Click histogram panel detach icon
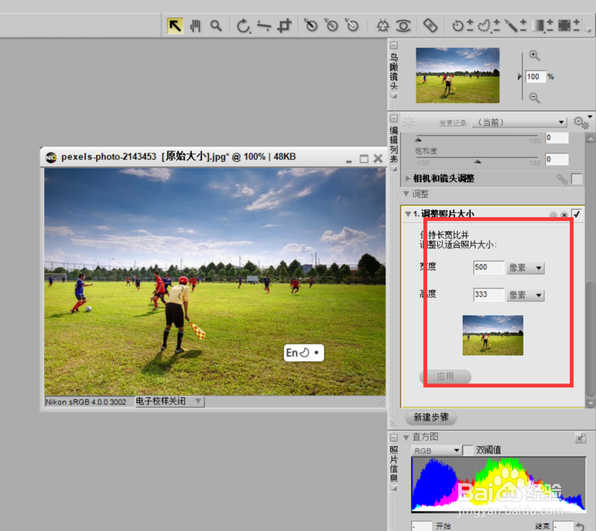Image resolution: width=596 pixels, height=531 pixels. coord(581,438)
